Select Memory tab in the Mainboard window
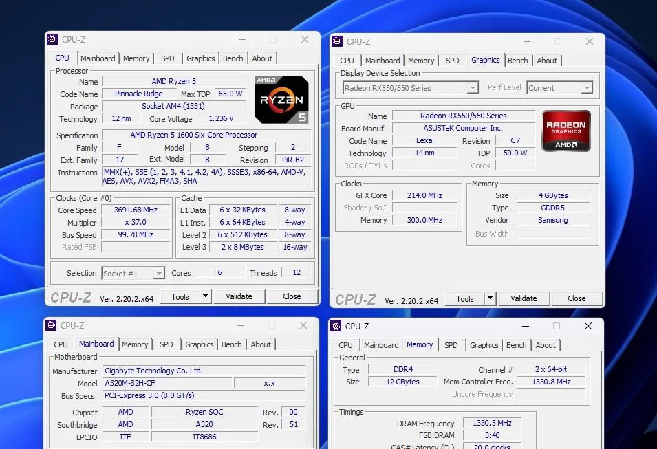657x449 pixels. pos(135,344)
